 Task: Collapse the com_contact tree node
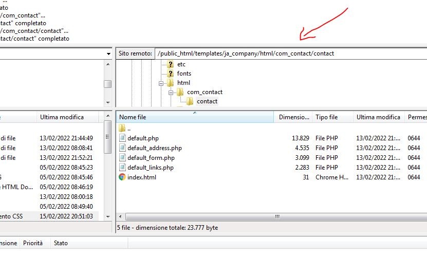coord(171,93)
